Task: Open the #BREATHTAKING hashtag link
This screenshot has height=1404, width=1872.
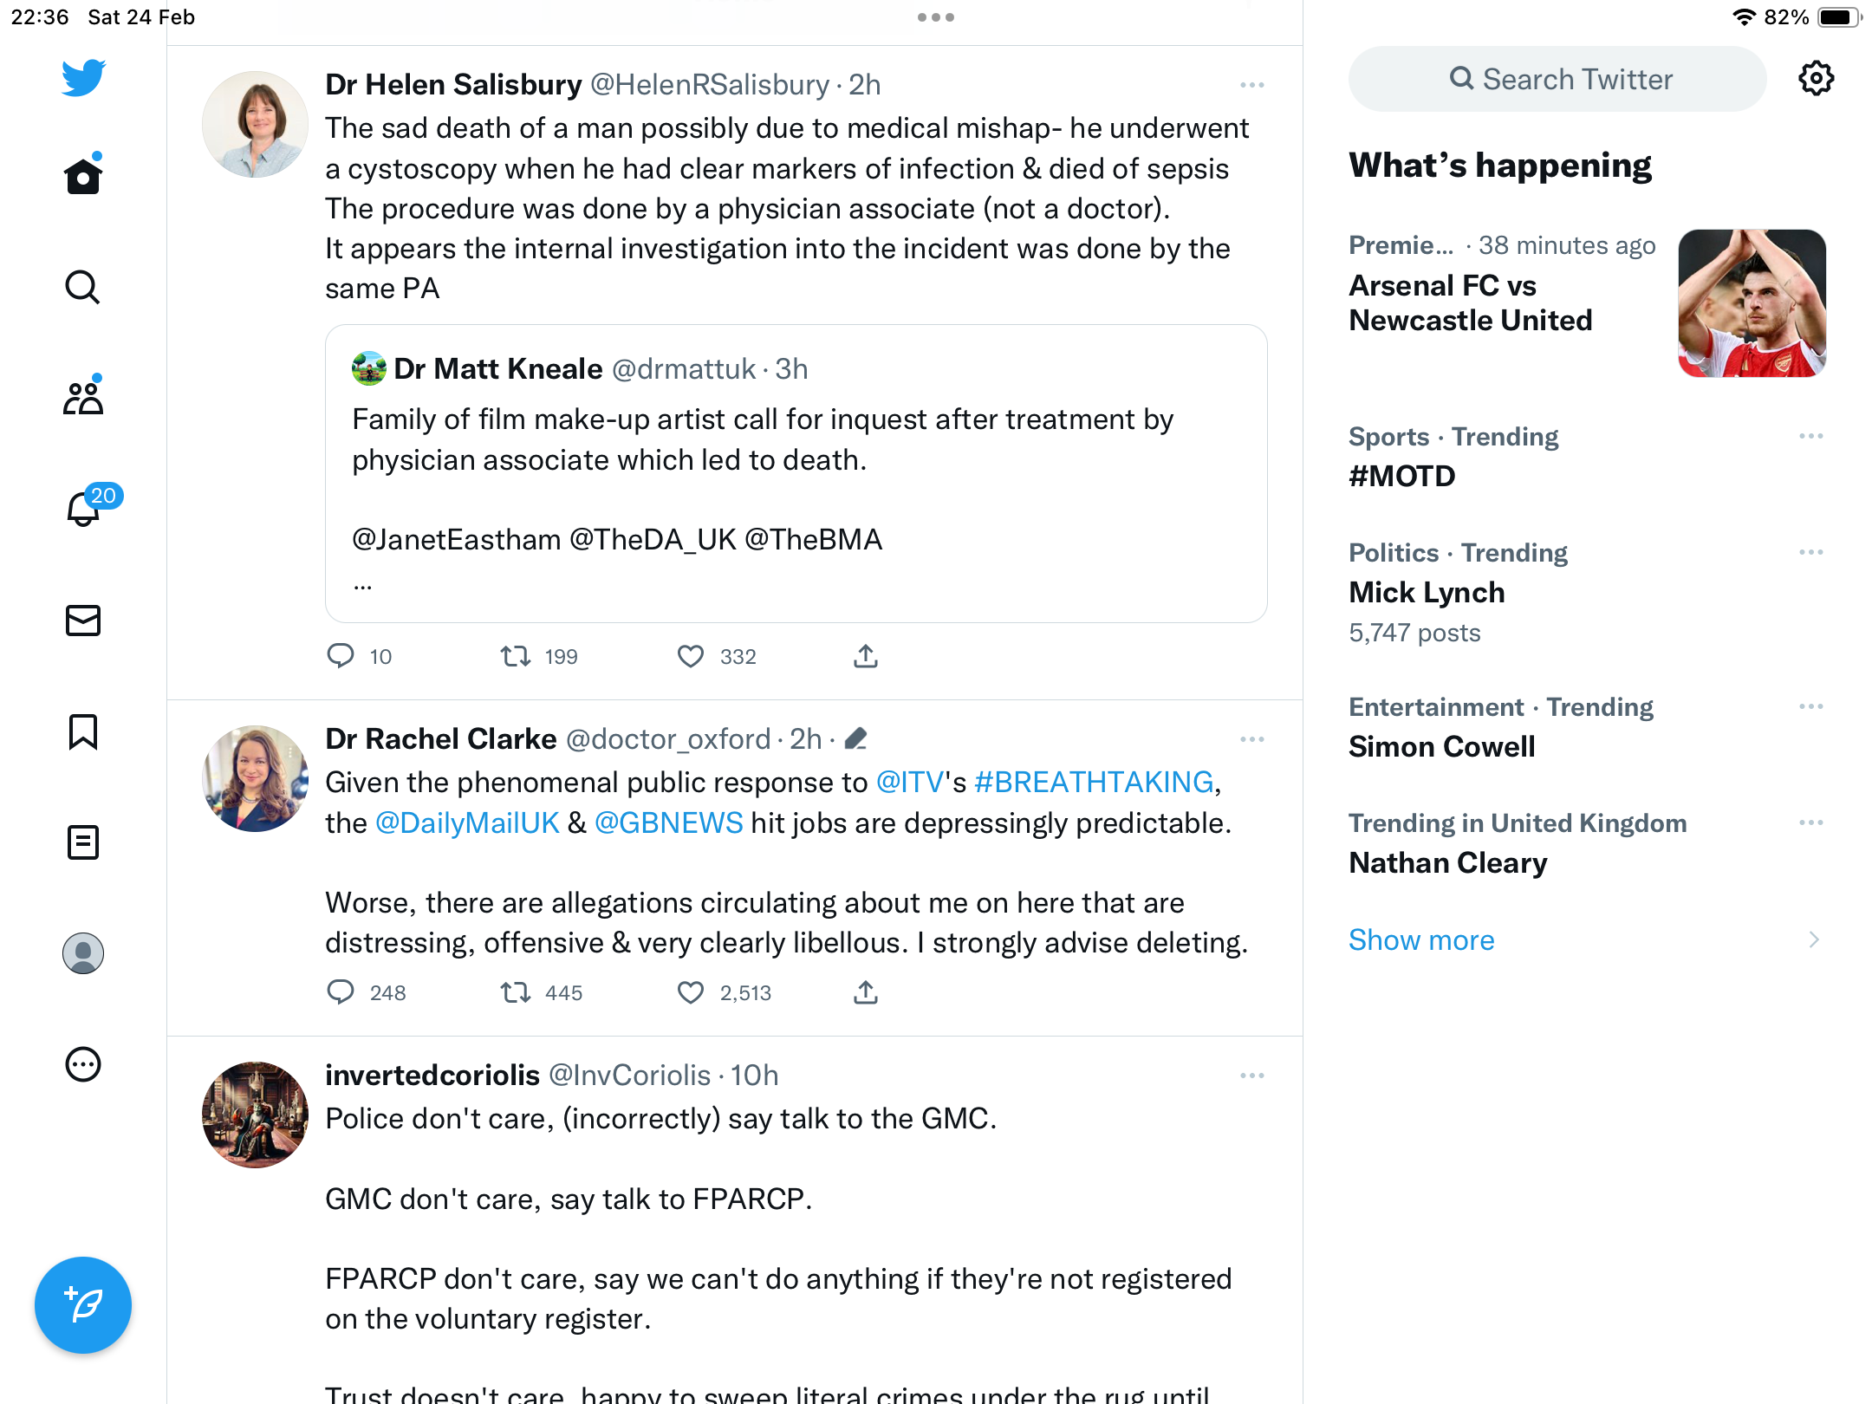Action: point(1094,783)
